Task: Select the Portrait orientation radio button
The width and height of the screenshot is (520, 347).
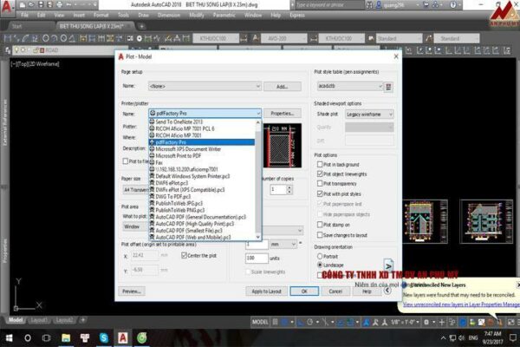Action: 320,256
